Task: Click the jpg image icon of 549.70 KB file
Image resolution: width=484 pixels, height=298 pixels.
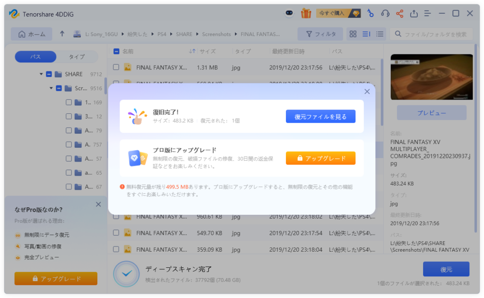Action: pos(128,233)
